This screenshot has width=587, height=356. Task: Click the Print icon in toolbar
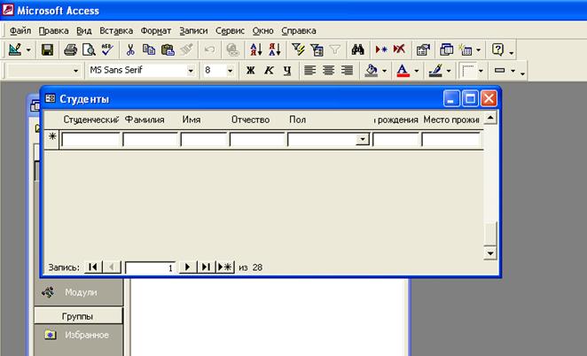pos(70,50)
